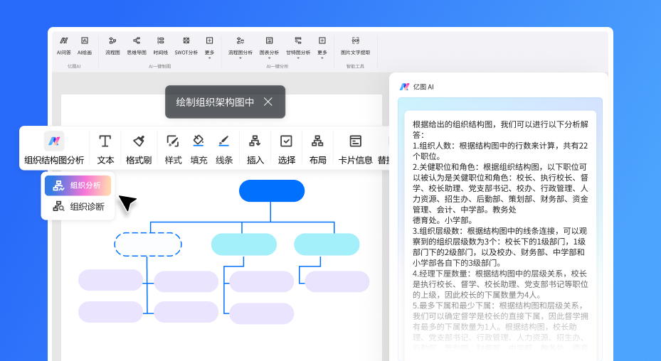The height and width of the screenshot is (361, 661).
Task: Open the 样式 style tool
Action: pos(173,149)
